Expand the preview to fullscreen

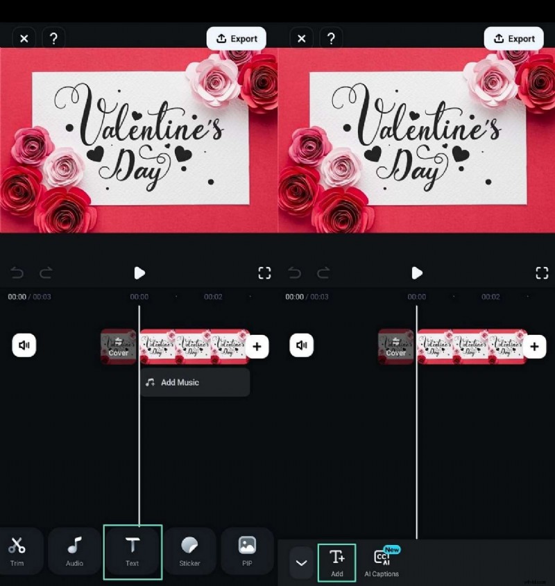[264, 273]
